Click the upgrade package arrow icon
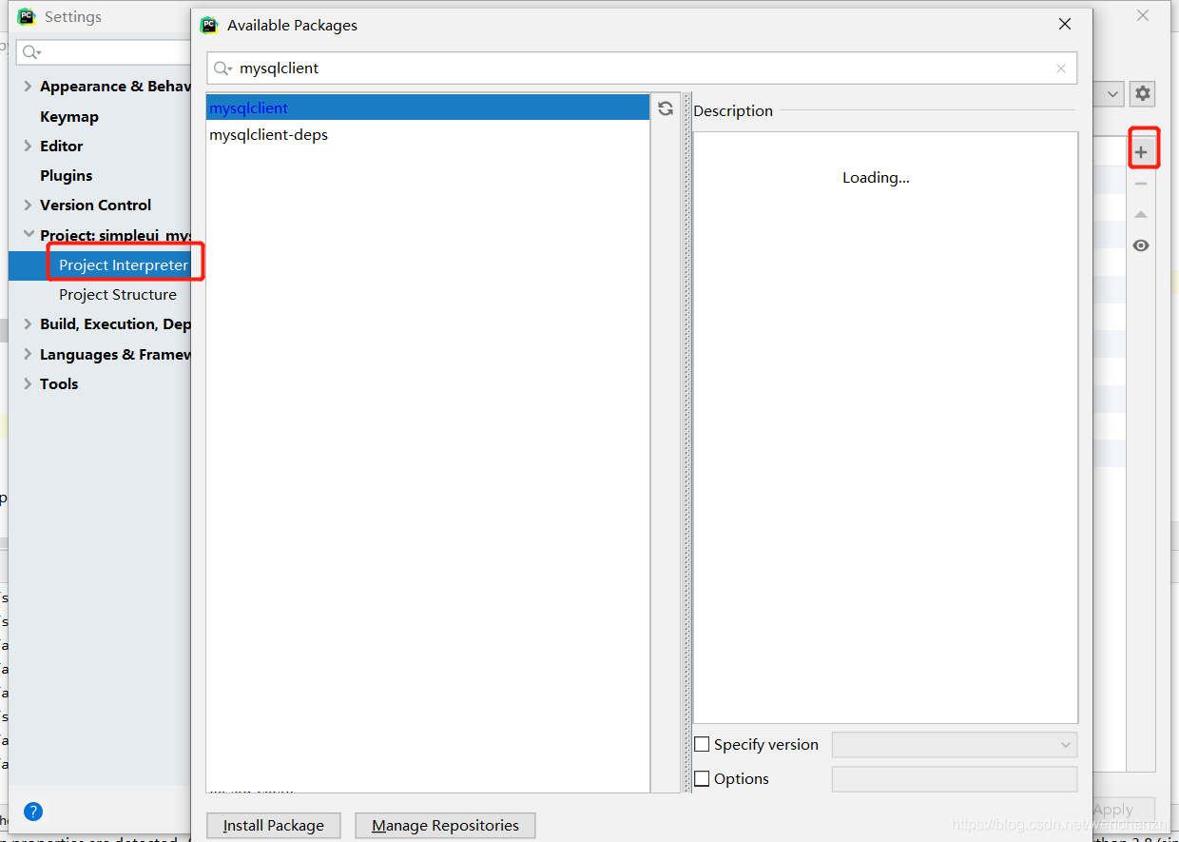This screenshot has height=842, width=1179. (1141, 215)
